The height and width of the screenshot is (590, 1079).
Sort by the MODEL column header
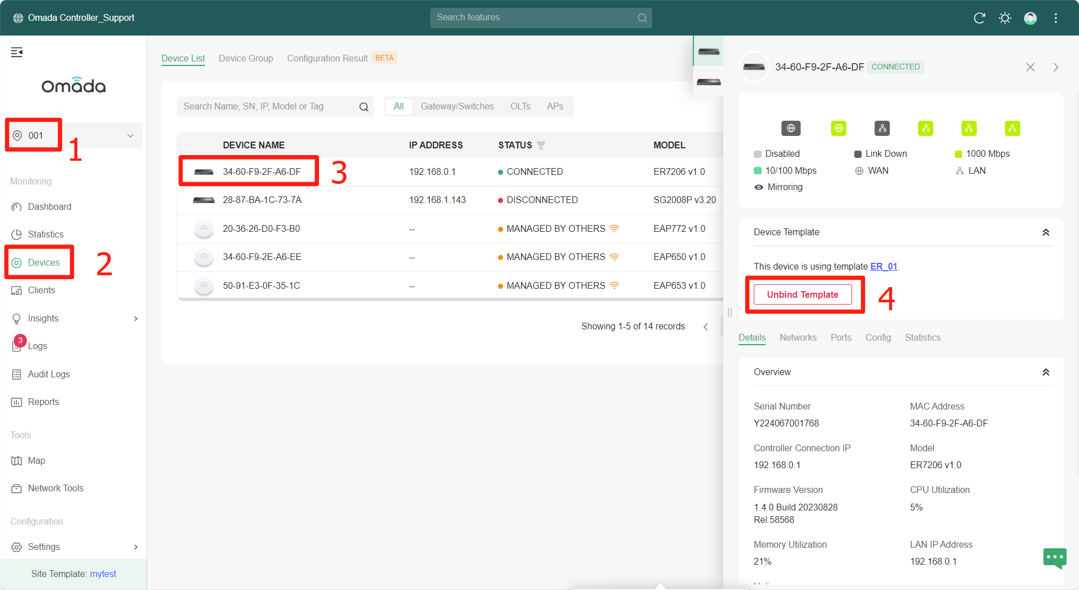669,145
